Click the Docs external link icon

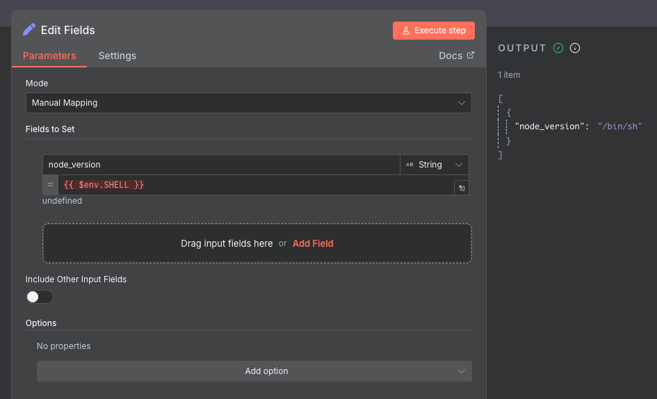click(x=471, y=56)
